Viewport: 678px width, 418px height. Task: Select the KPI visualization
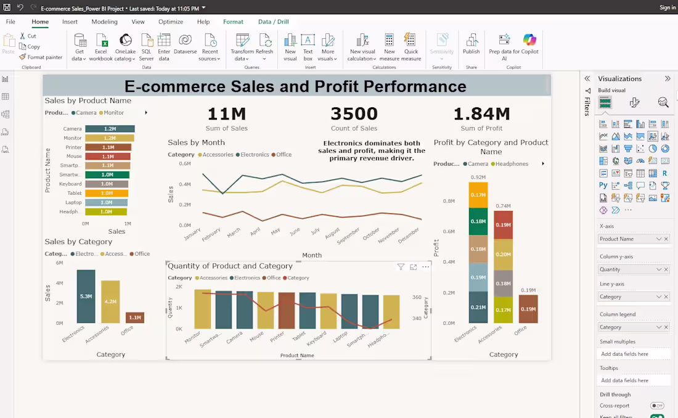pos(616,173)
